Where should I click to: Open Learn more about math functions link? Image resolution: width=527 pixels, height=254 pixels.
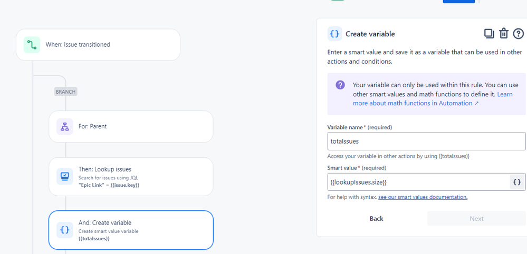click(433, 98)
